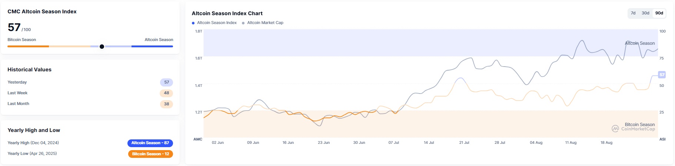Click Yesterday's value badge 57

pos(166,82)
